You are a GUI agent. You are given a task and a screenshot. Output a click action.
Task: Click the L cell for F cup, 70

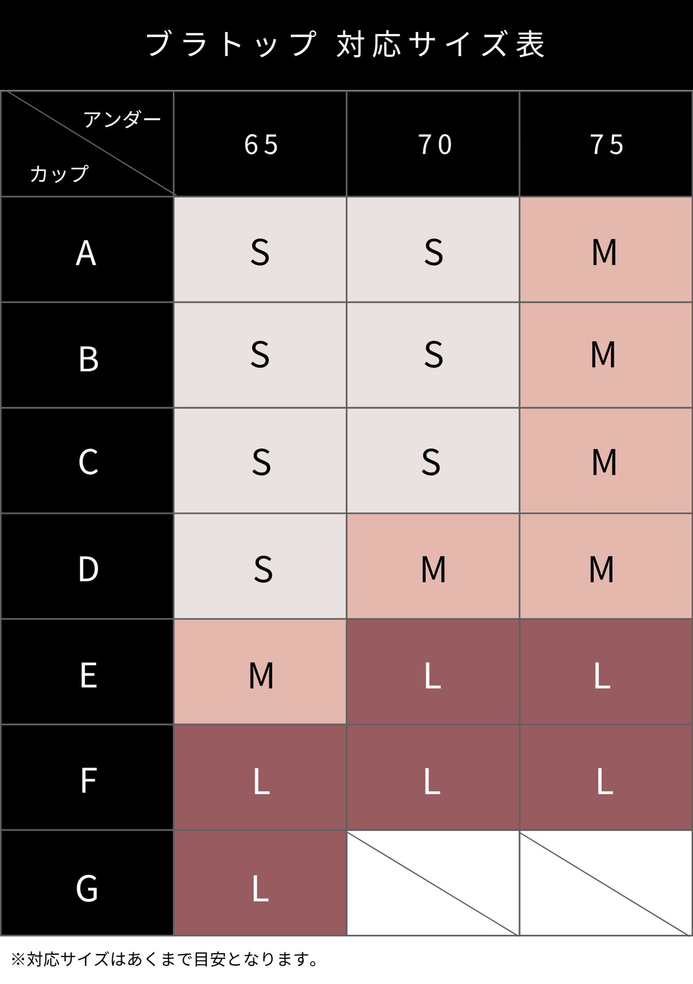click(432, 781)
